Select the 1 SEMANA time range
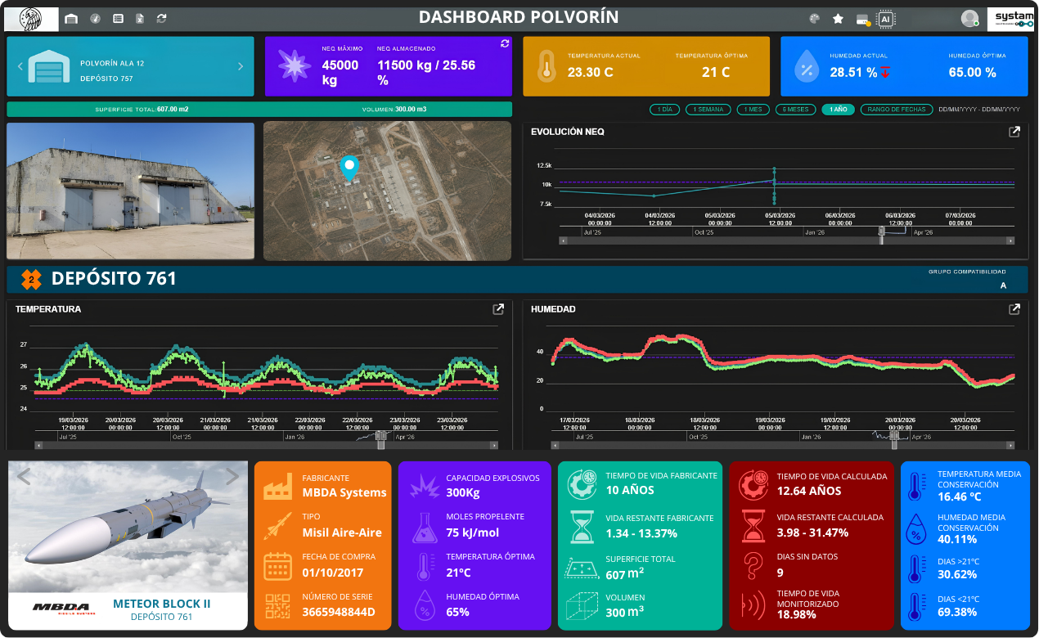Viewport: 1039px width, 638px height. (708, 109)
